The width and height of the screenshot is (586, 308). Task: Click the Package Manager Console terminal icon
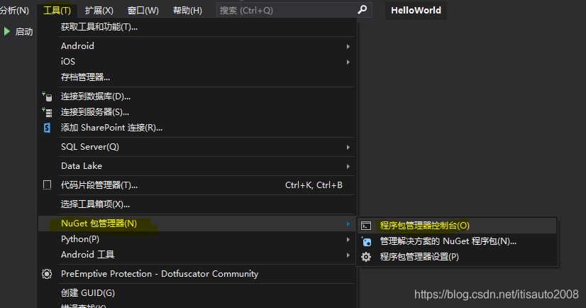pyautogui.click(x=366, y=226)
